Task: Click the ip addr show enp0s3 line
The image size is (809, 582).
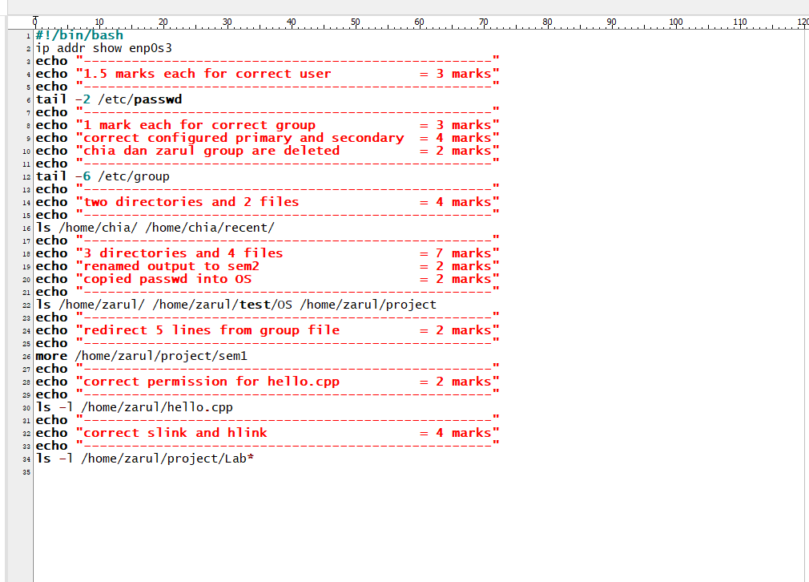Action: pos(104,48)
